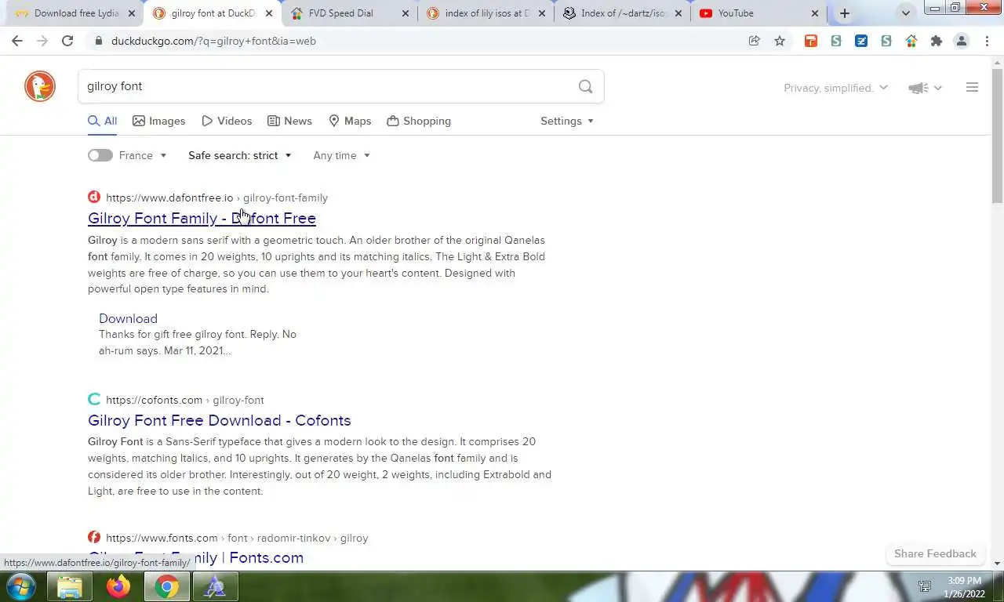Open the DuckDuckGo hamburger menu
This screenshot has width=1004, height=602.
click(972, 87)
